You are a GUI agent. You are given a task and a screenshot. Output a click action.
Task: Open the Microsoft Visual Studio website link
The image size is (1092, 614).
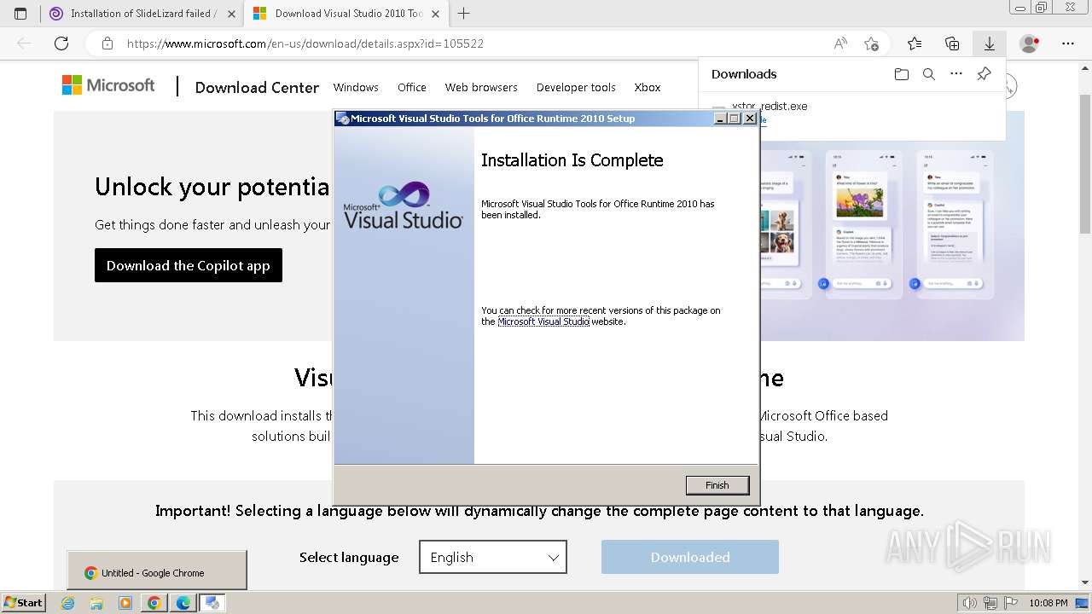click(543, 321)
